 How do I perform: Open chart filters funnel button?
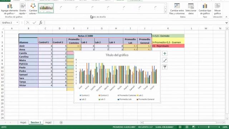pos(165,67)
